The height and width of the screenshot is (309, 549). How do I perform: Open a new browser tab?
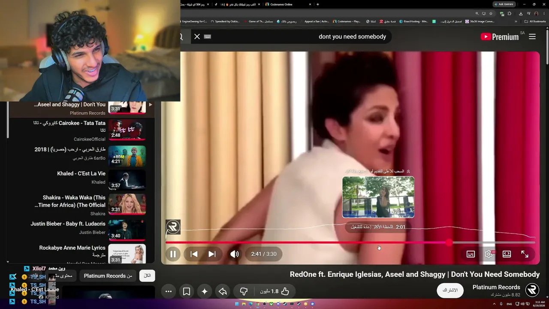click(x=318, y=4)
